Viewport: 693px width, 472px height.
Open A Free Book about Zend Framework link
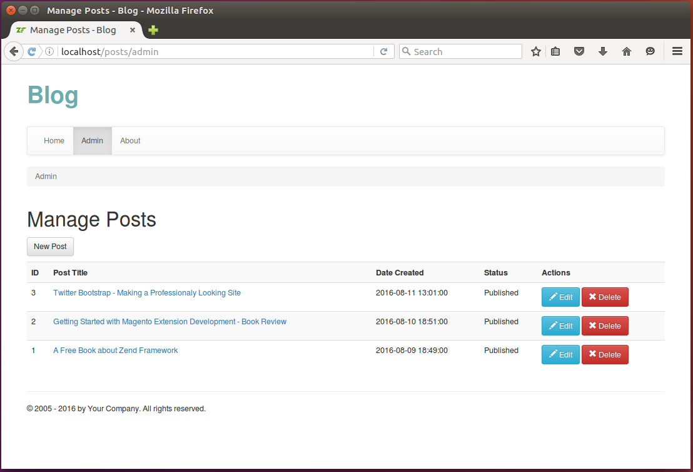point(115,351)
